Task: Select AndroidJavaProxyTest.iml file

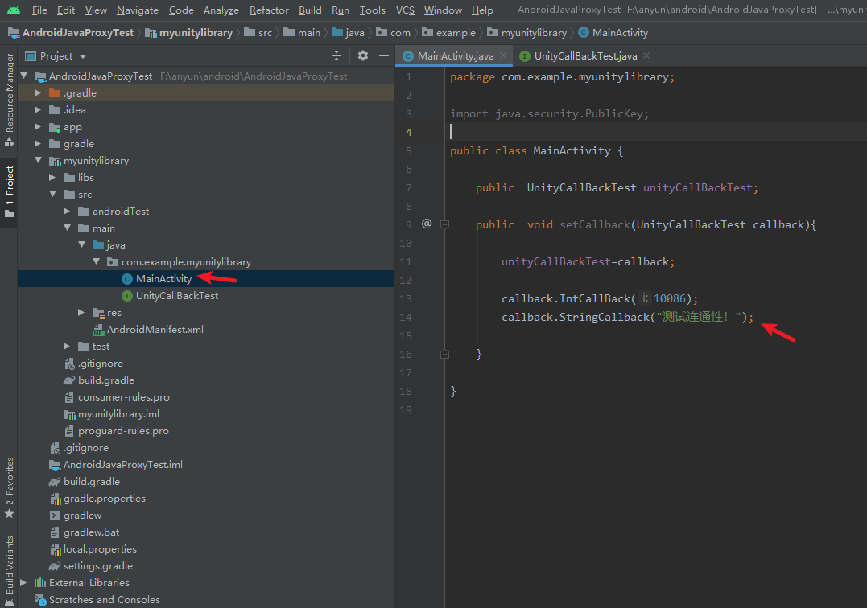Action: (x=122, y=464)
